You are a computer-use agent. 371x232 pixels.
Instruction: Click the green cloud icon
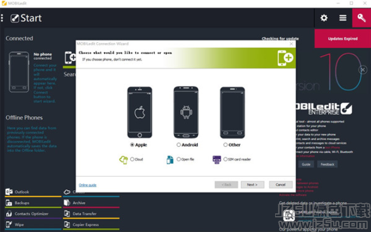[123, 160]
